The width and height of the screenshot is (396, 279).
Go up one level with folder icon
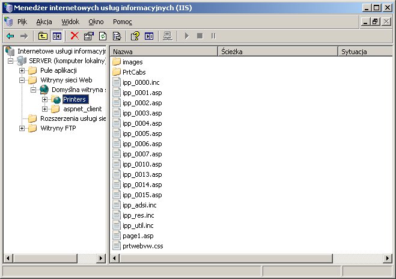(43, 36)
